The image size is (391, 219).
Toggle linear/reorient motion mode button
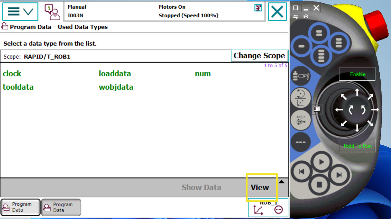301,98
